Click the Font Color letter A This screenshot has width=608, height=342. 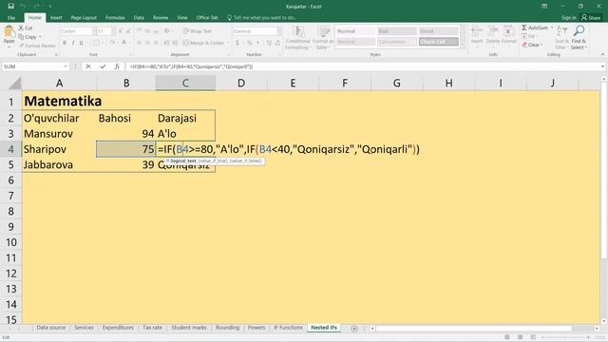point(124,43)
